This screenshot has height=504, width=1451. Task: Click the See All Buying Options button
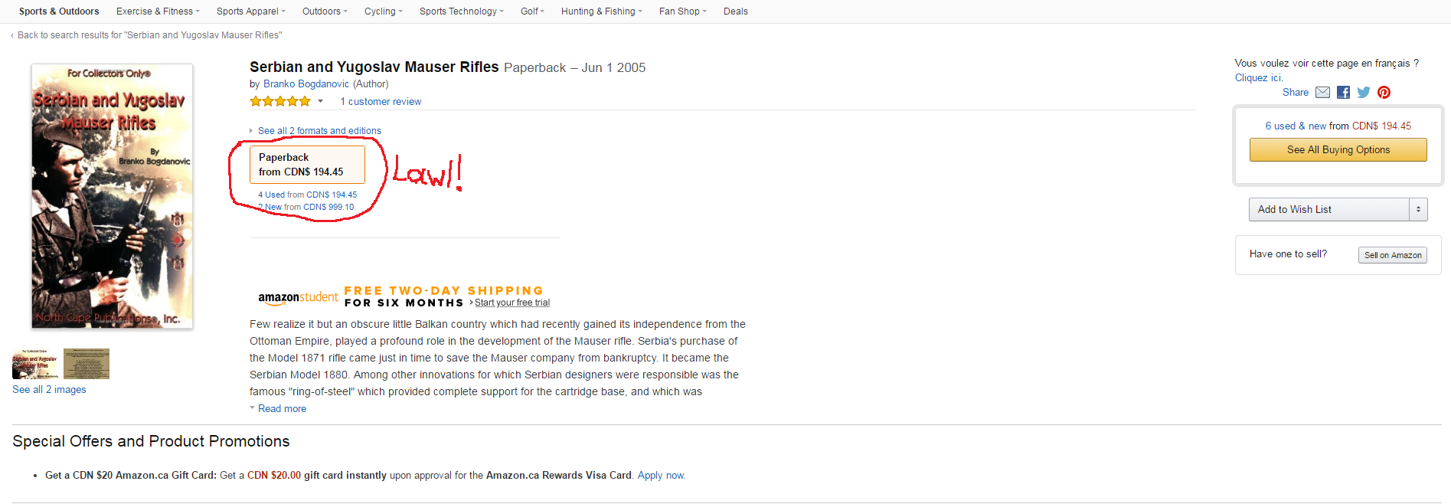point(1338,150)
